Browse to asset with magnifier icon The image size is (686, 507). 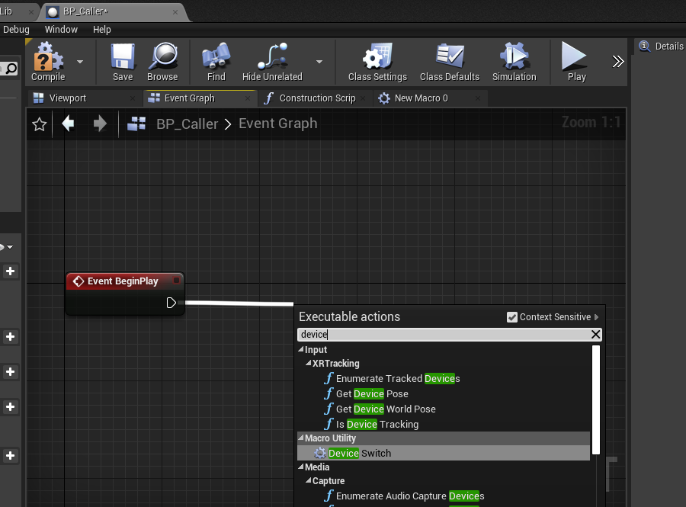click(x=162, y=62)
